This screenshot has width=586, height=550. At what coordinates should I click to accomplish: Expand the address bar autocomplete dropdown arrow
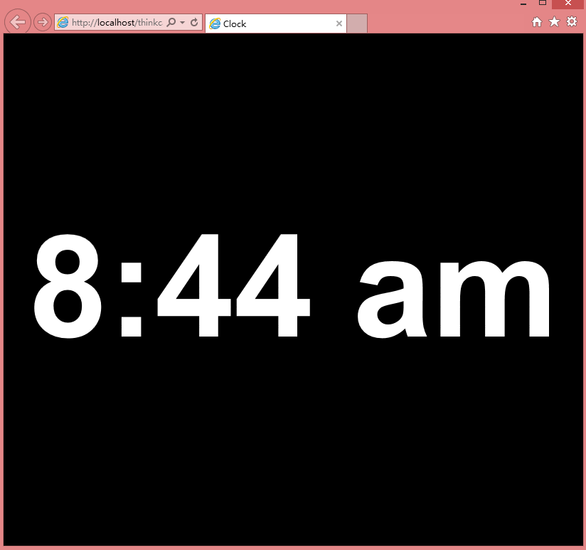point(182,23)
